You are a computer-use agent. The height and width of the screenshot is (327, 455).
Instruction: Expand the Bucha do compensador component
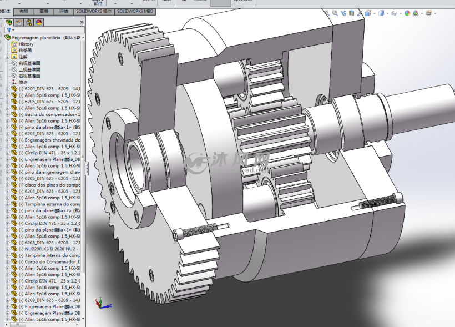[7, 114]
